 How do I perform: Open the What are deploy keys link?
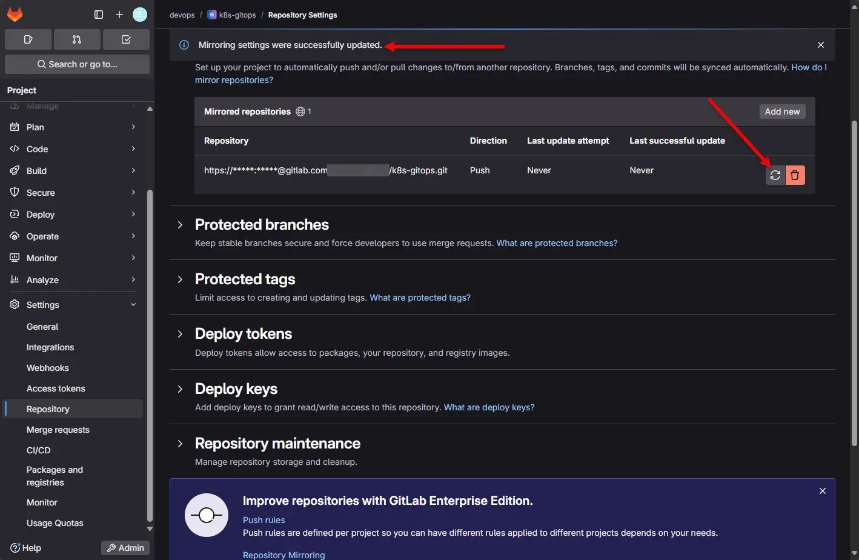[x=489, y=407]
